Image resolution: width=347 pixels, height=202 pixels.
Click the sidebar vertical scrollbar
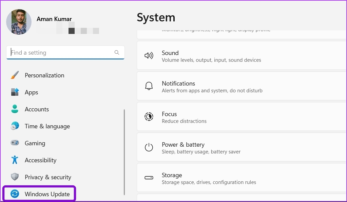click(124, 152)
